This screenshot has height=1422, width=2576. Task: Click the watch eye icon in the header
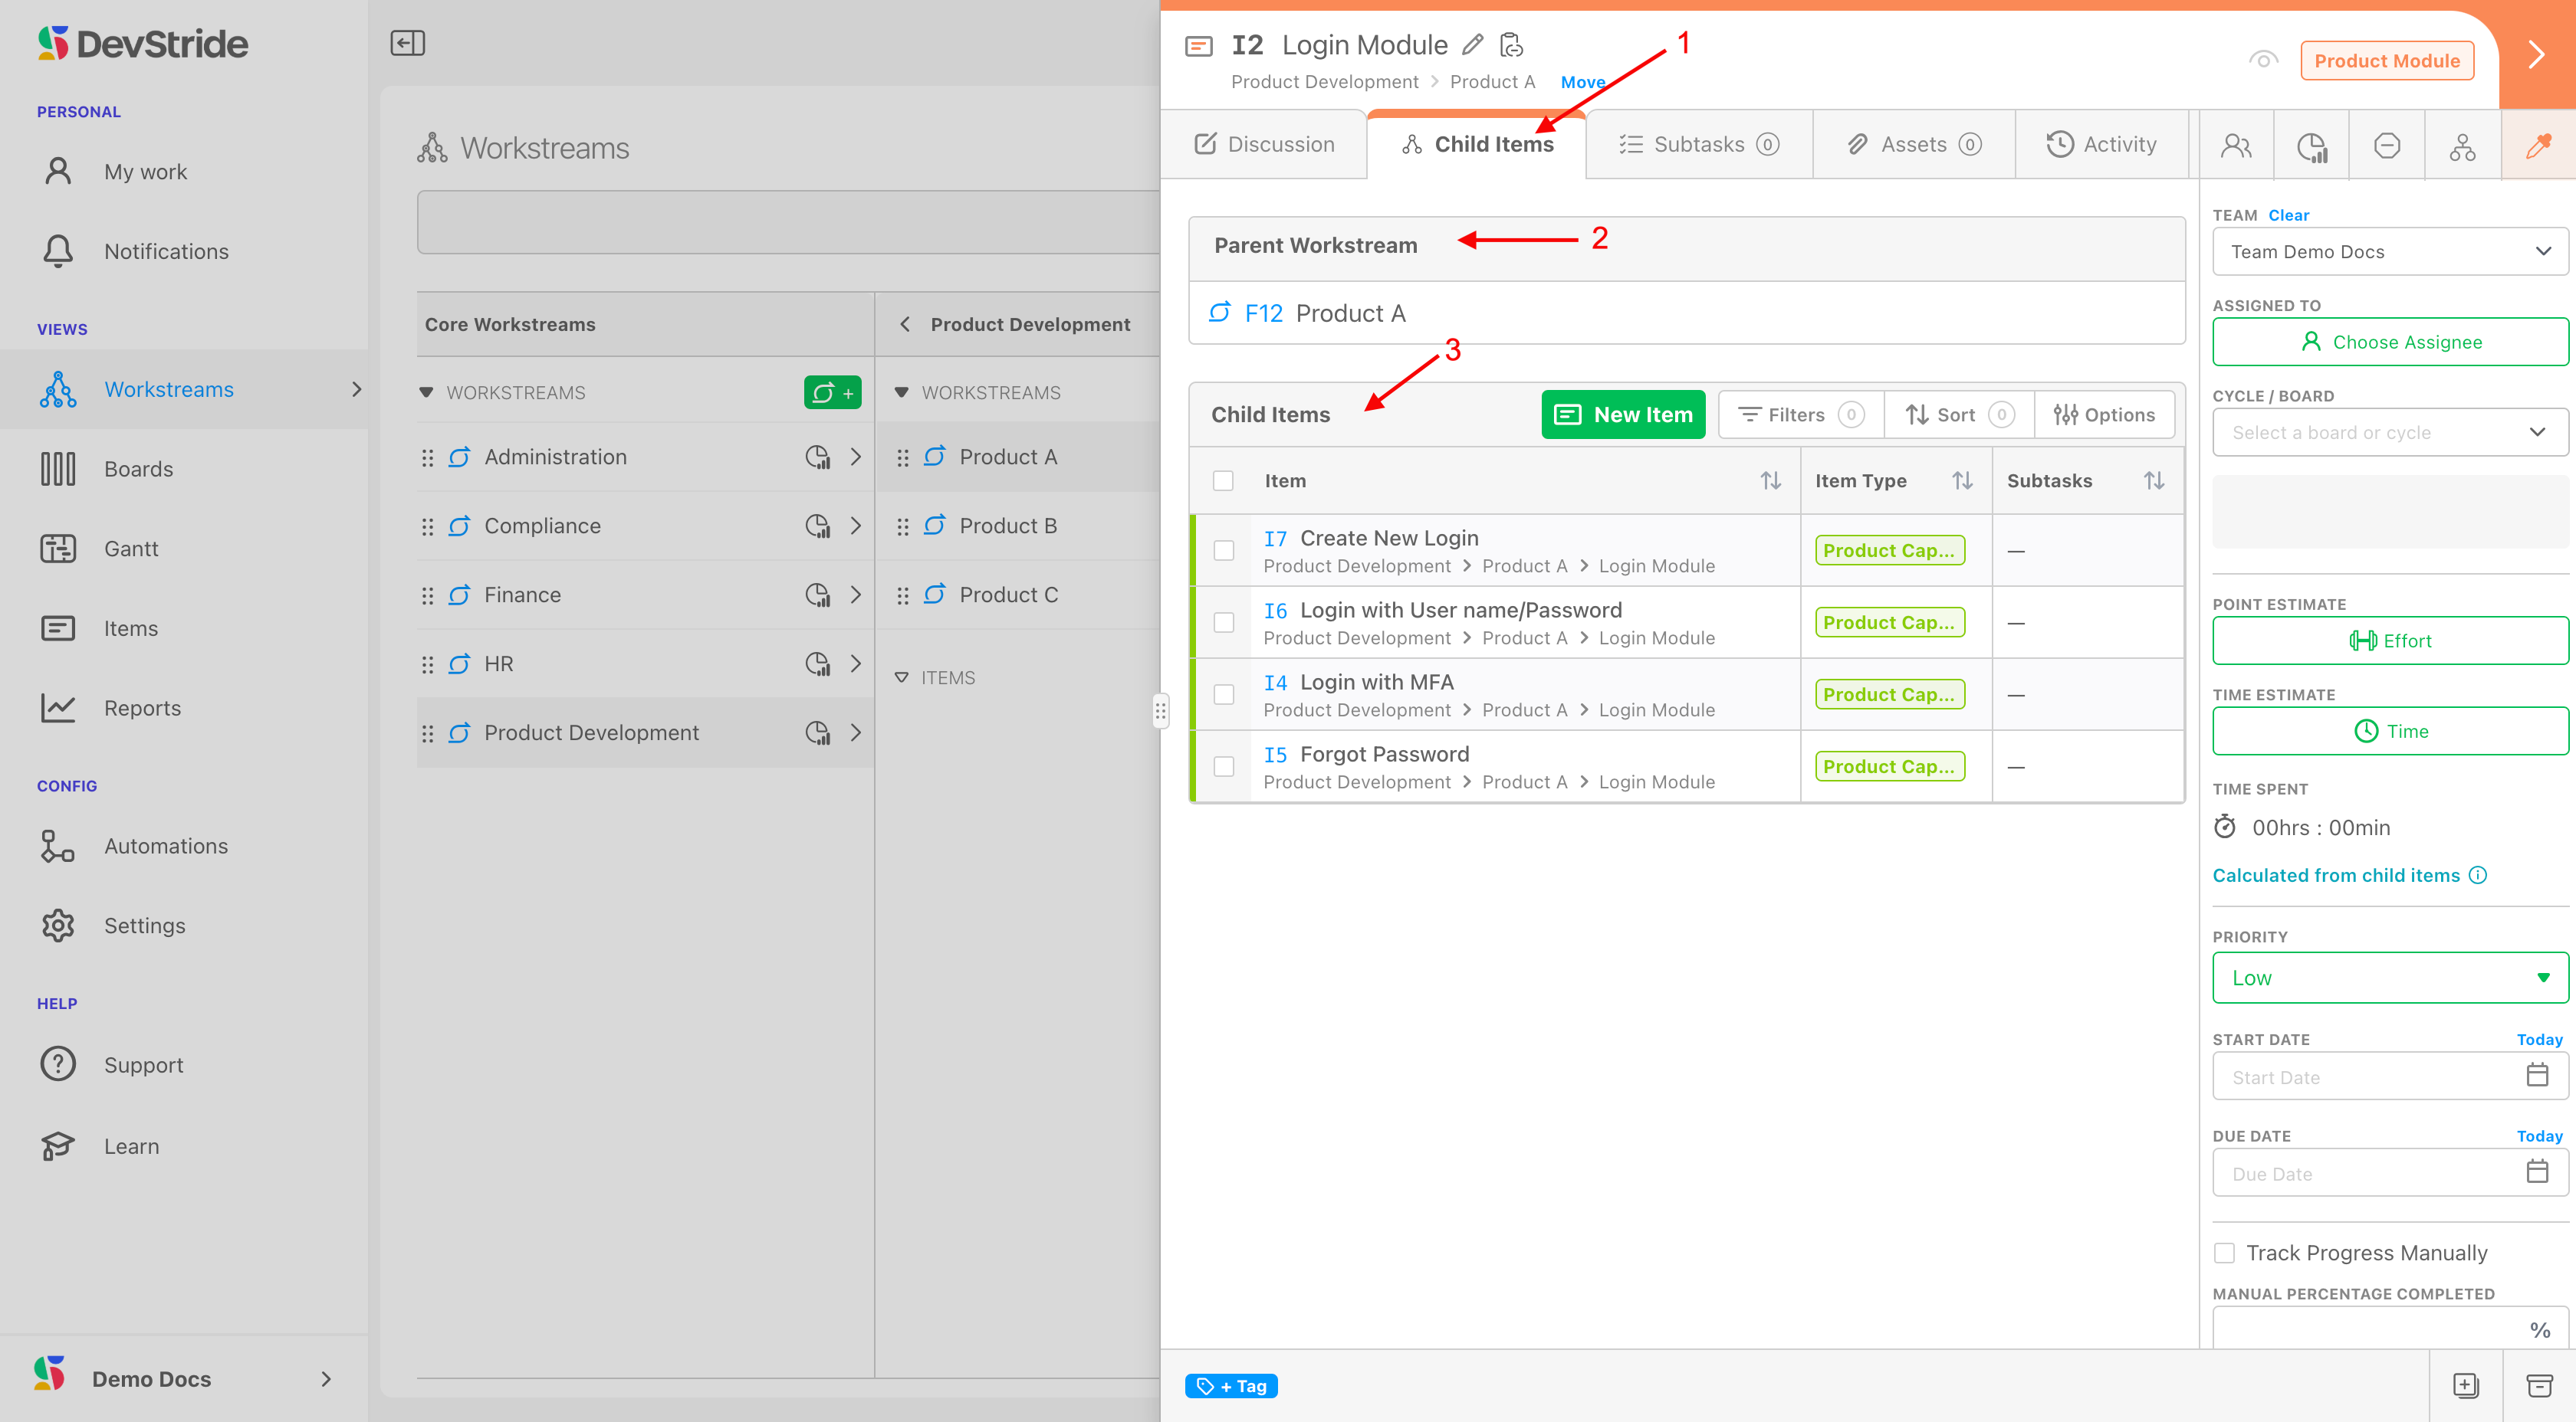click(x=2263, y=60)
